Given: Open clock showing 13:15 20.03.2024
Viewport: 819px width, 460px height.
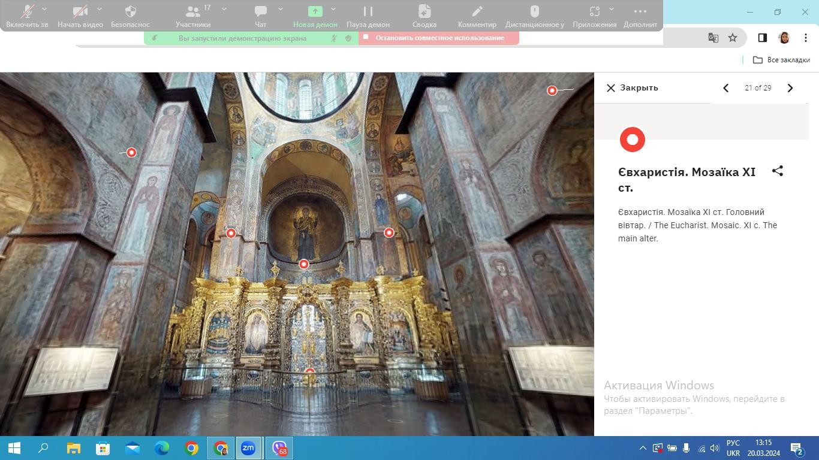Looking at the screenshot, I should [763, 448].
